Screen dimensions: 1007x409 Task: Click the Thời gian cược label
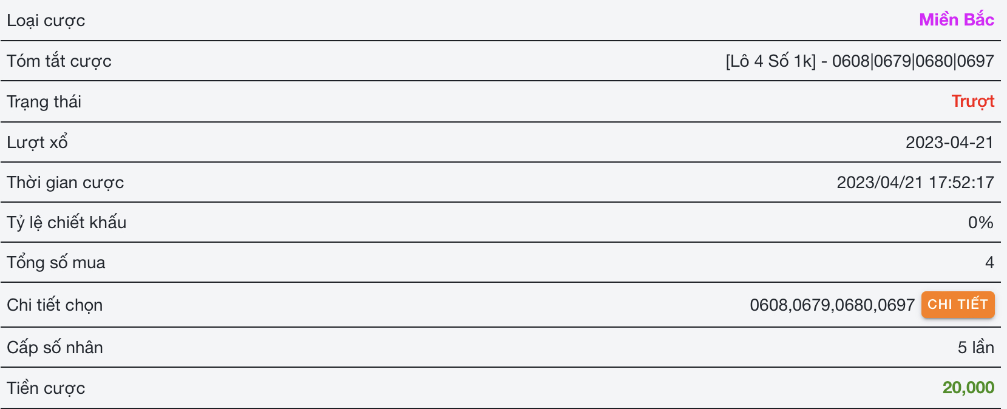(66, 183)
